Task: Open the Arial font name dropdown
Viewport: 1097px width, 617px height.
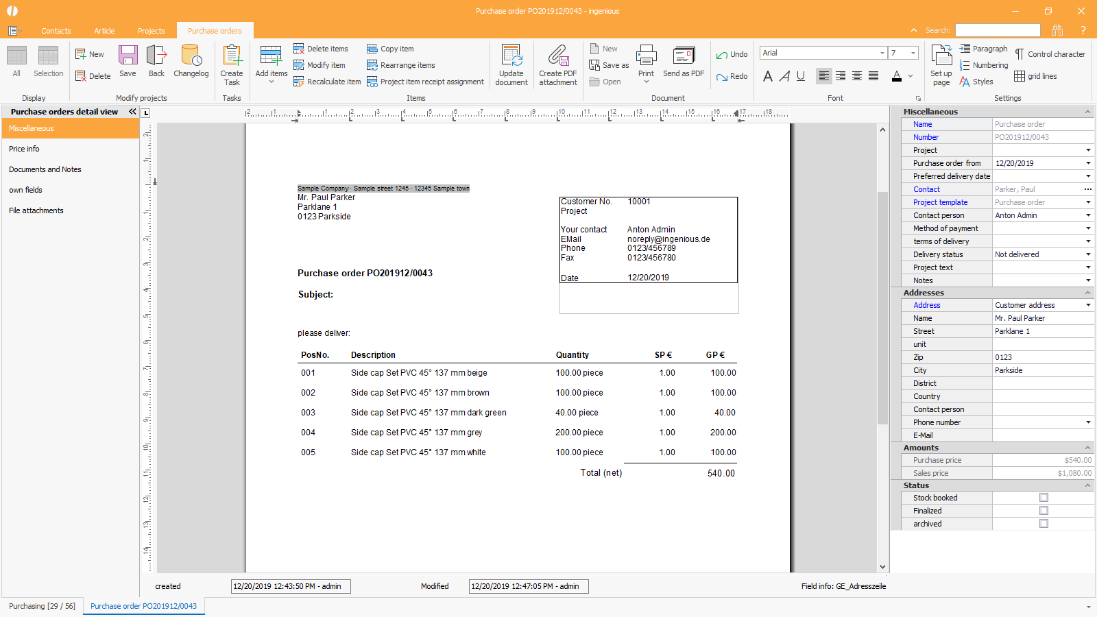Action: click(x=882, y=53)
